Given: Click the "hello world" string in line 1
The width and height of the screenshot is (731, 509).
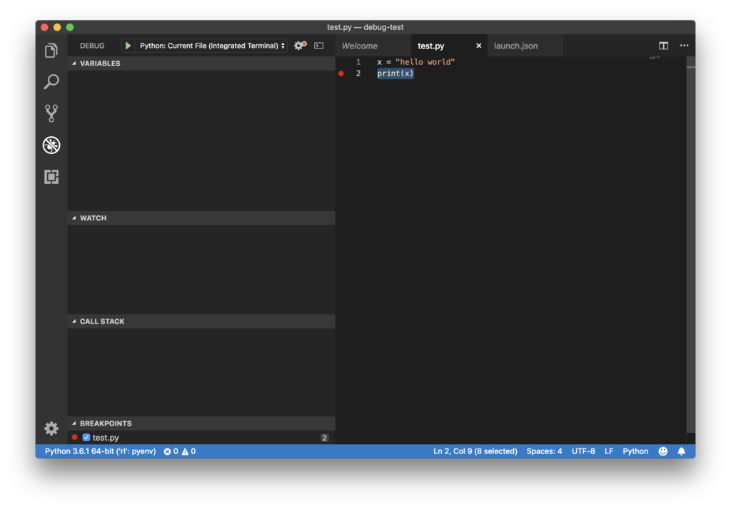Looking at the screenshot, I should [425, 62].
